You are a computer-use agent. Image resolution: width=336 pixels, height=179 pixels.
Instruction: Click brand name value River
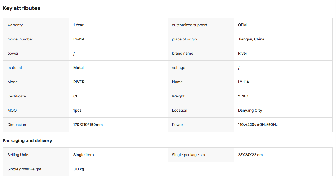tap(242, 53)
